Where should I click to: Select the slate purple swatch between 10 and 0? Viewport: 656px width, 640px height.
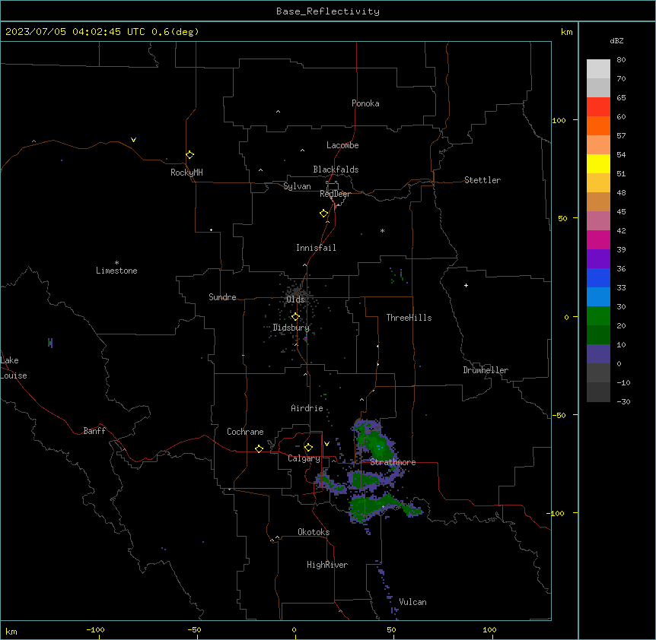click(x=598, y=354)
